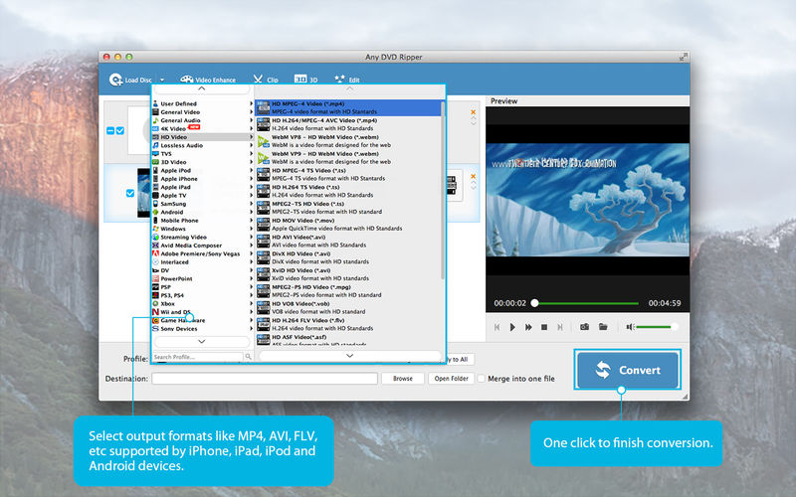Choose HD MOV Video (*.mov) format

348,225
